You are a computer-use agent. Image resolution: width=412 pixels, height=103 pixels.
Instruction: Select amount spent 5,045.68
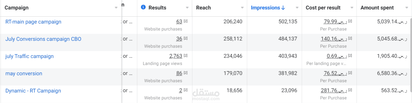coord(392,39)
